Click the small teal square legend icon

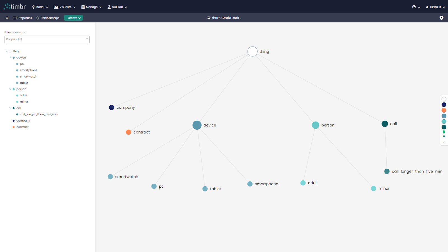444,137
